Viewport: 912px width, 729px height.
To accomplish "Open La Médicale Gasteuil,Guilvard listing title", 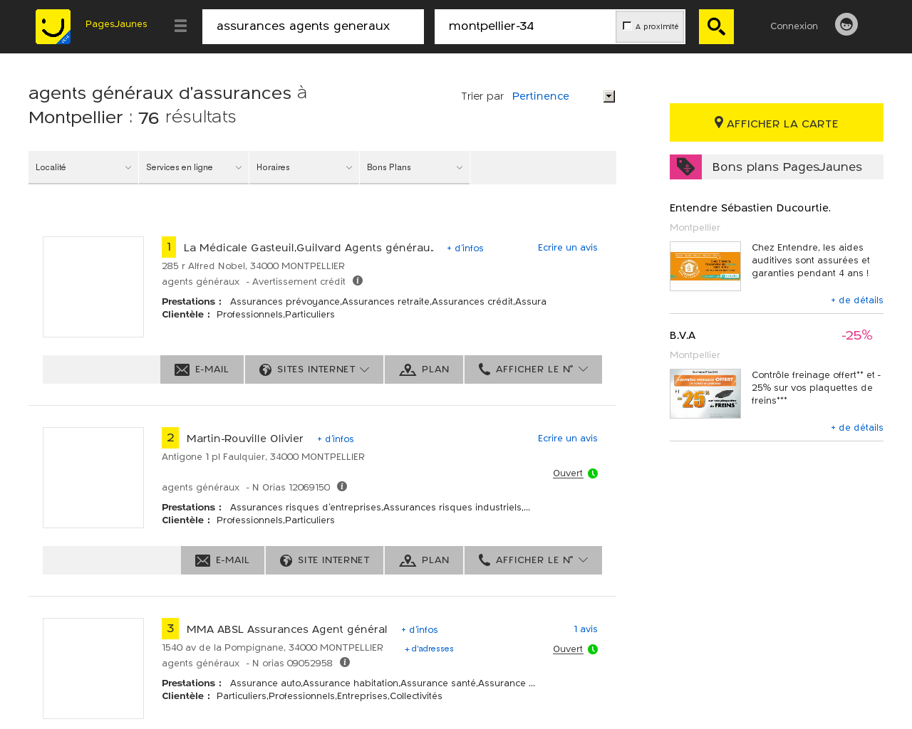I will point(309,248).
